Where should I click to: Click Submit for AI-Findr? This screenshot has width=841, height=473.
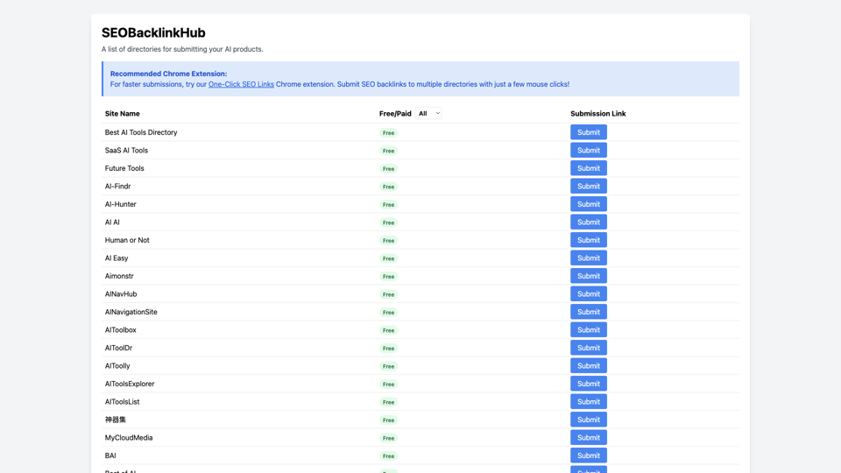coord(589,186)
